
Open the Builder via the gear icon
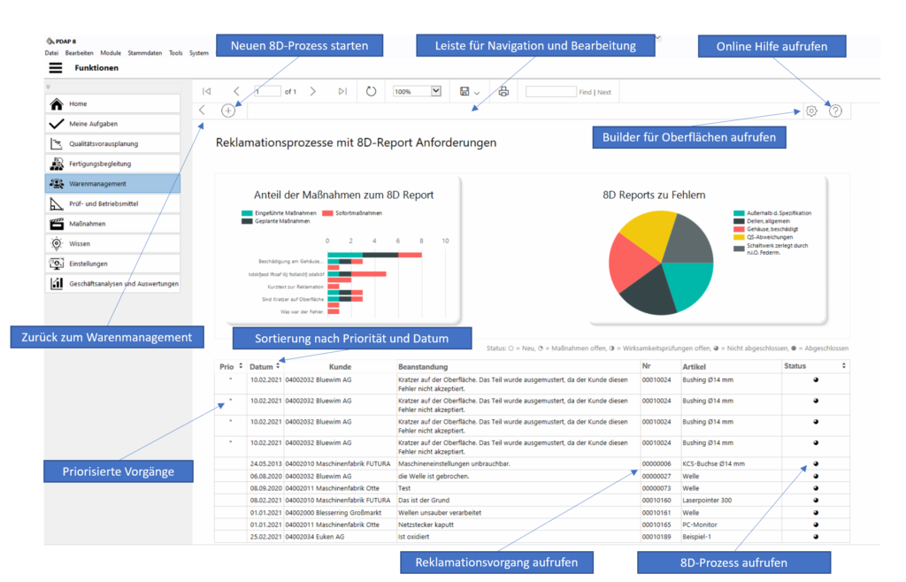811,110
